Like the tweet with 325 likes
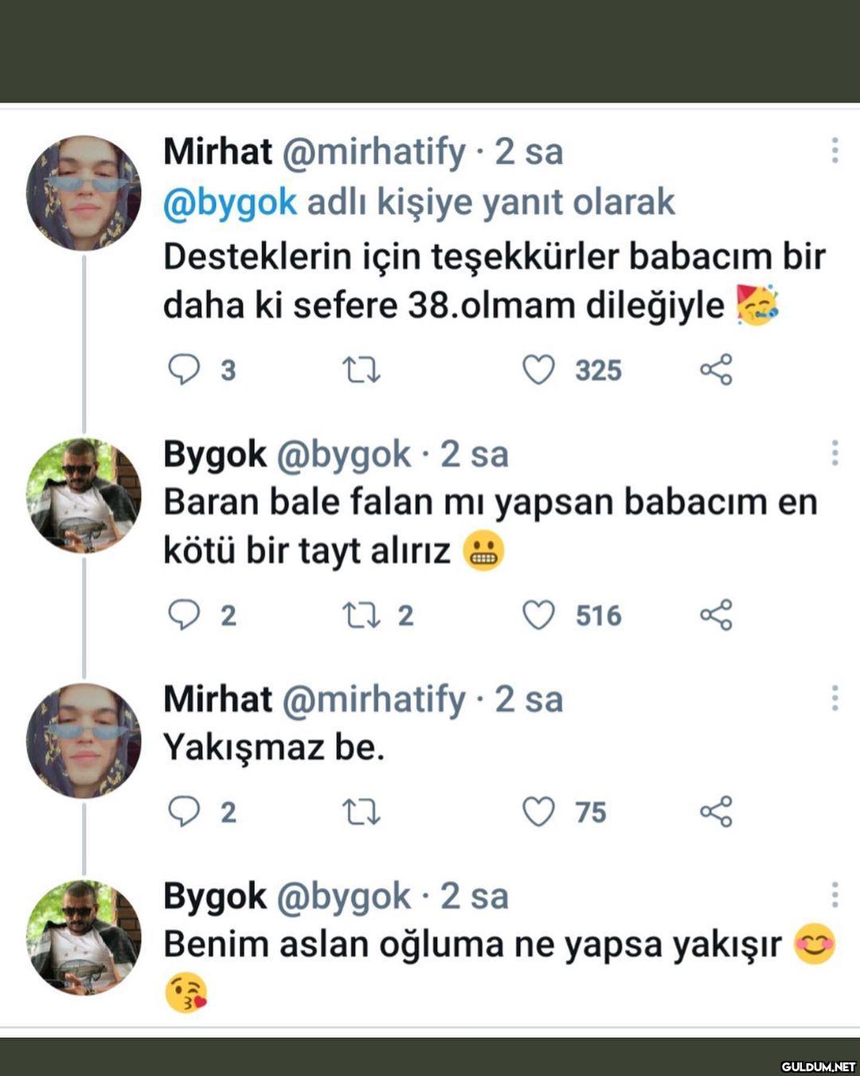 538,370
